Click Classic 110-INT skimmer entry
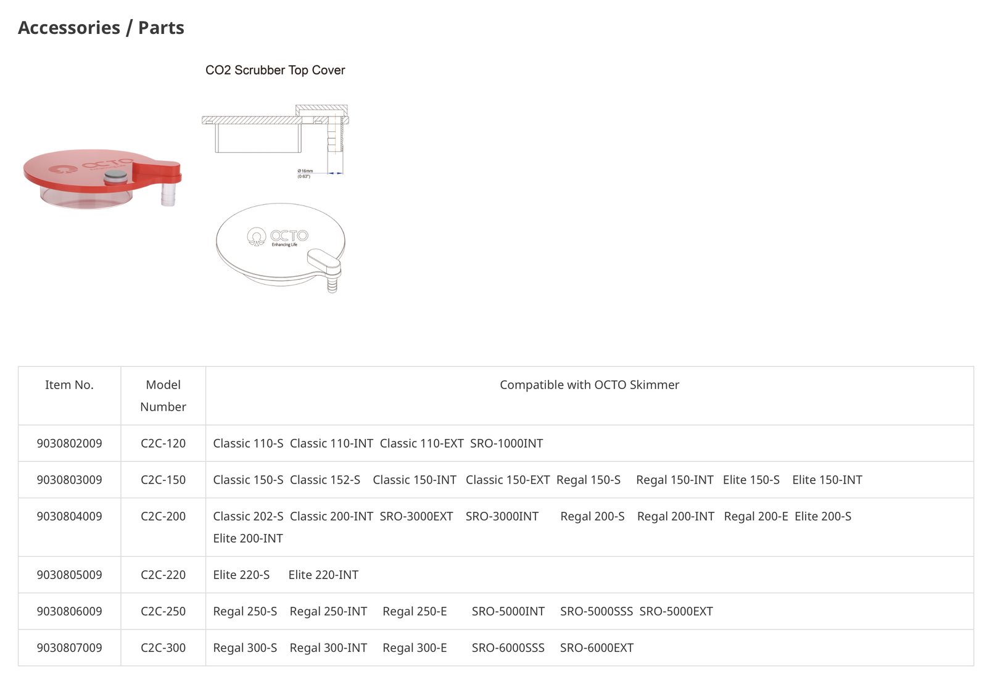The width and height of the screenshot is (987, 682). coord(331,443)
